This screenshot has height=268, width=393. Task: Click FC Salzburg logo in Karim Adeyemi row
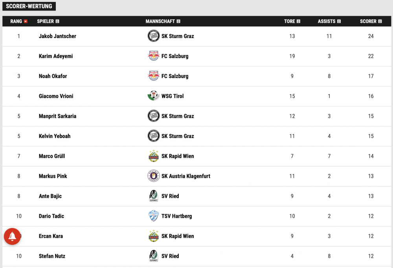click(x=153, y=56)
